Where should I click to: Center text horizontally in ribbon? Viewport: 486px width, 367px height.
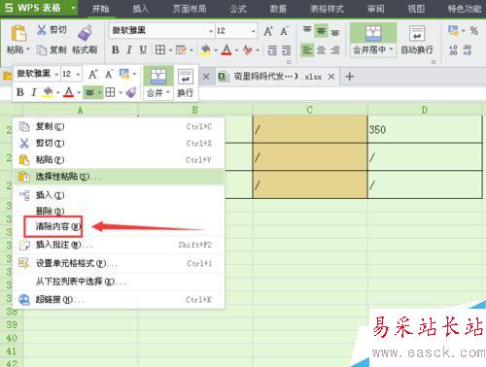(321, 50)
